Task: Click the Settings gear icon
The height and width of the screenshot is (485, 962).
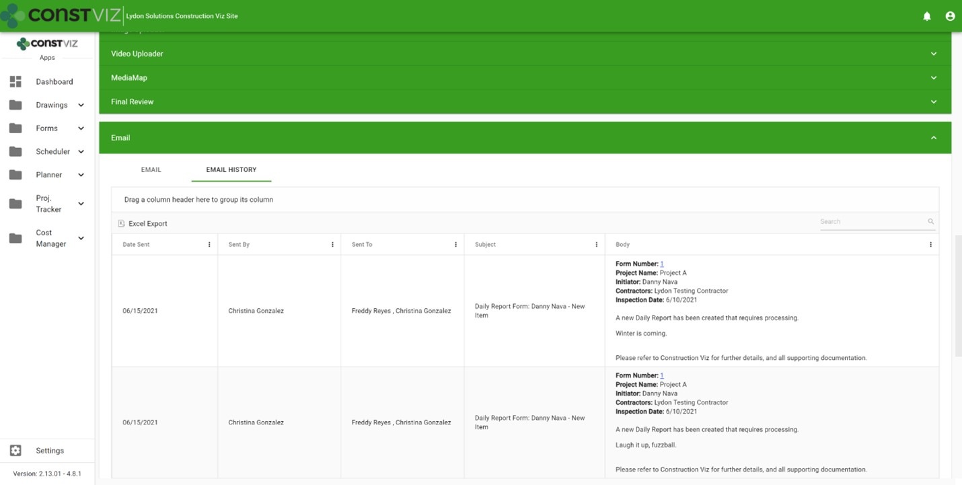Action: point(15,451)
